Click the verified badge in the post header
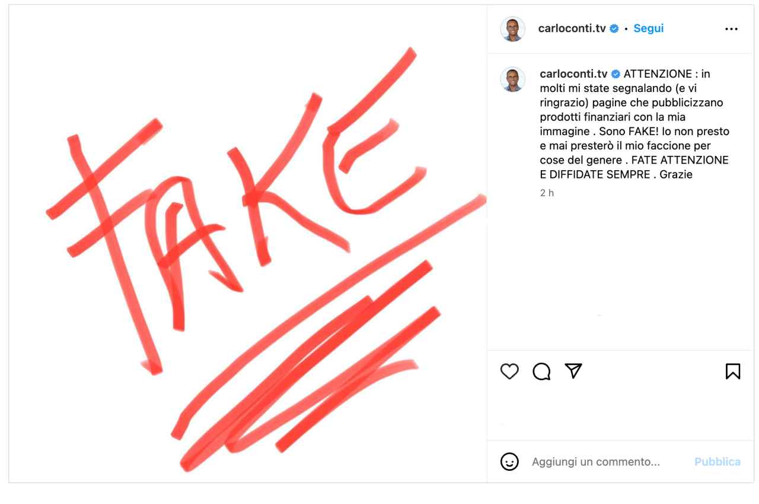This screenshot has height=504, width=759. pyautogui.click(x=614, y=28)
